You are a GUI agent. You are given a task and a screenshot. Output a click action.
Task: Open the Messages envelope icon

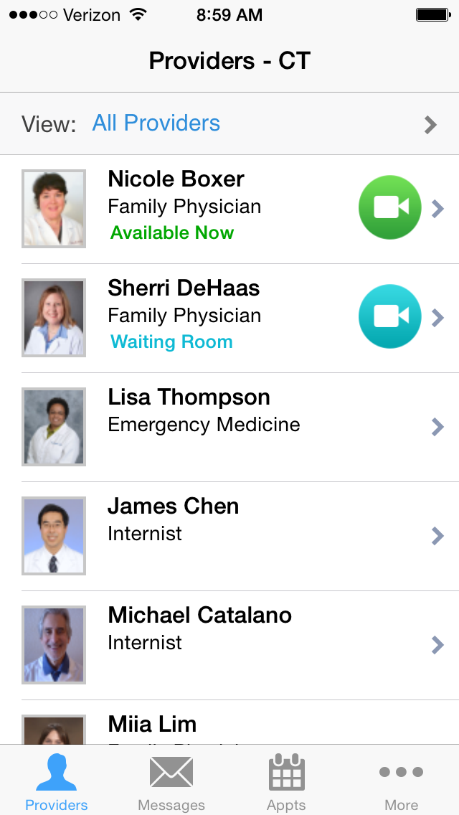tap(171, 773)
